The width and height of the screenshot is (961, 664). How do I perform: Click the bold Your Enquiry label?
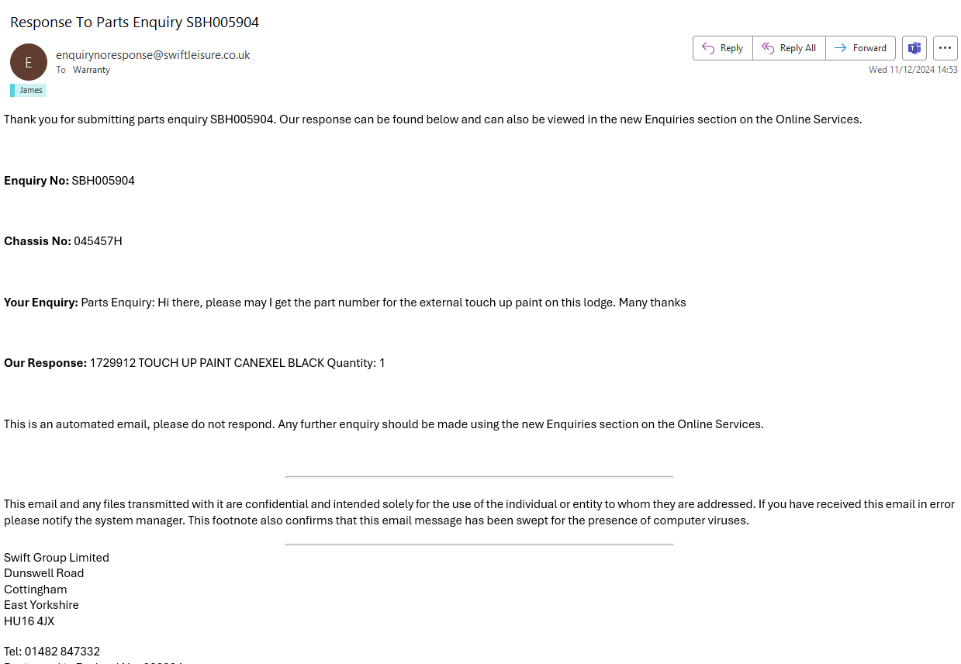41,303
